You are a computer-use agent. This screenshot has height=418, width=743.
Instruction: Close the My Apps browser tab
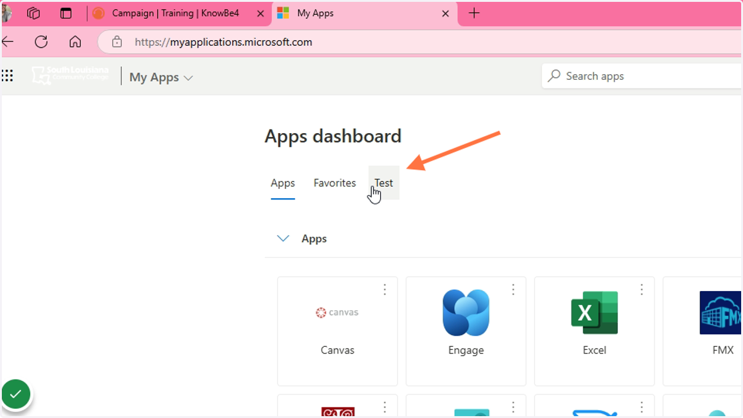point(445,13)
